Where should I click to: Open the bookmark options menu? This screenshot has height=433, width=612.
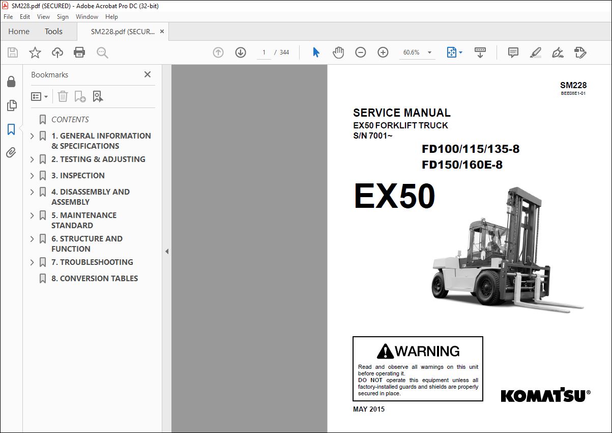point(40,96)
